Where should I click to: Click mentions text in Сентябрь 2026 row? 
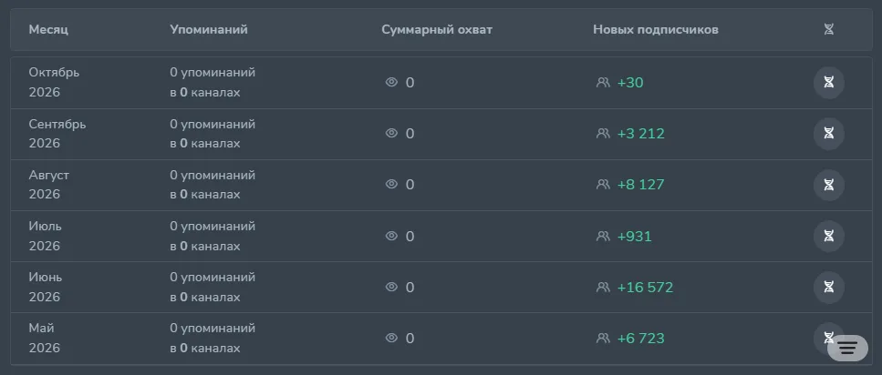[213, 134]
